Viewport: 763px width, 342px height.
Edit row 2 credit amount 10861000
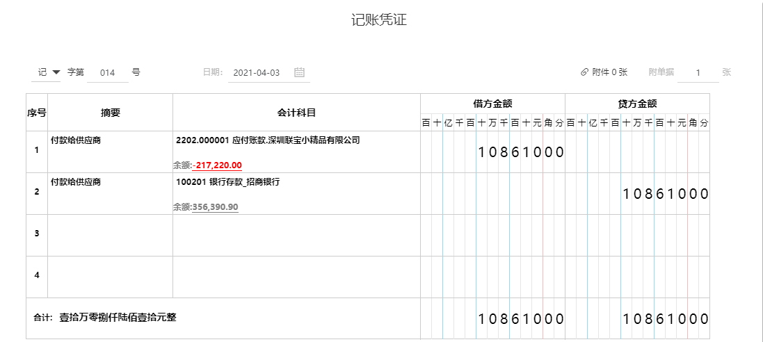[665, 194]
